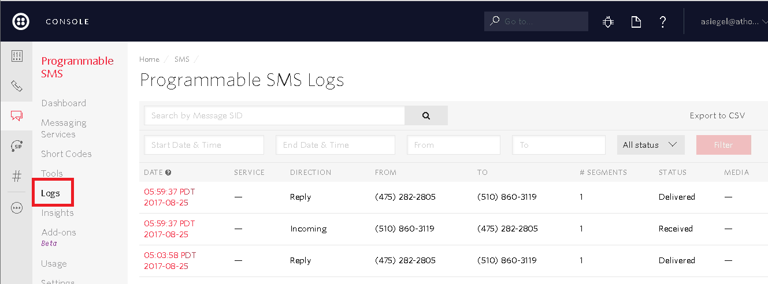Click the Export to CSV link
Image resolution: width=768 pixels, height=284 pixels.
[x=717, y=115]
